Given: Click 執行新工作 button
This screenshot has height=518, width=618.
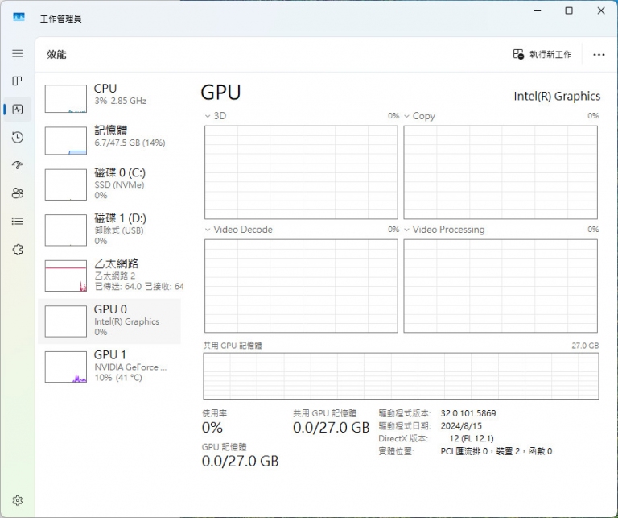Looking at the screenshot, I should click(542, 54).
